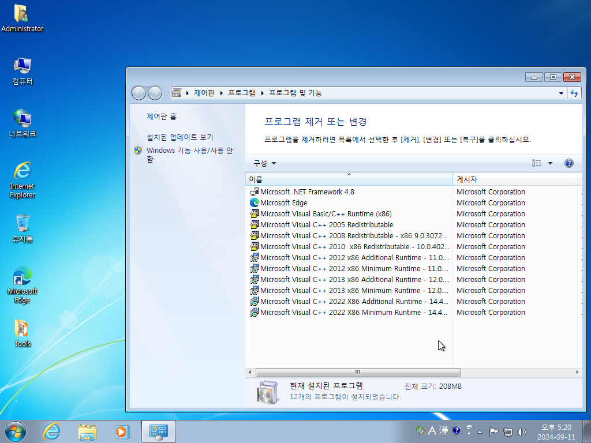Screen dimensions: 591x443
Task: Click the taskbar clock showing 오후 5:20
Action: click(556, 432)
